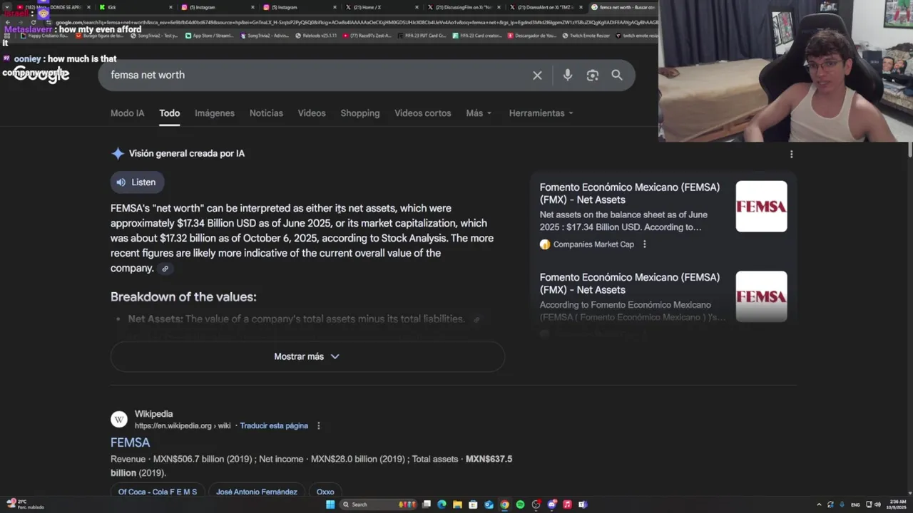The image size is (913, 513).
Task: Switch to the DiscussingFilm X browser tab
Action: [x=465, y=7]
